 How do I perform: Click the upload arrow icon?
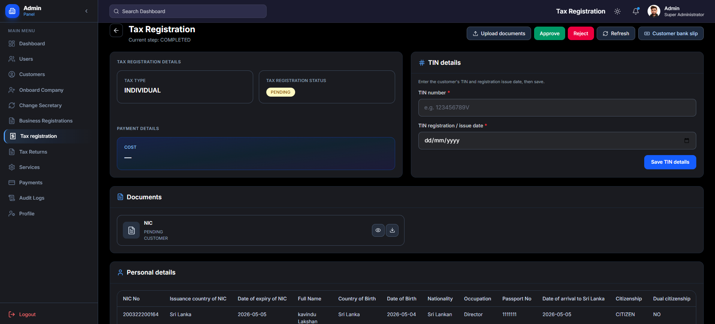click(475, 33)
